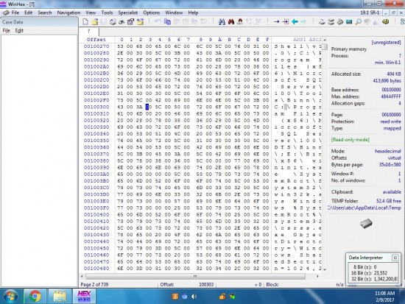Create a new file with the New toolbar icon
The height and width of the screenshot is (304, 405).
(85, 22)
